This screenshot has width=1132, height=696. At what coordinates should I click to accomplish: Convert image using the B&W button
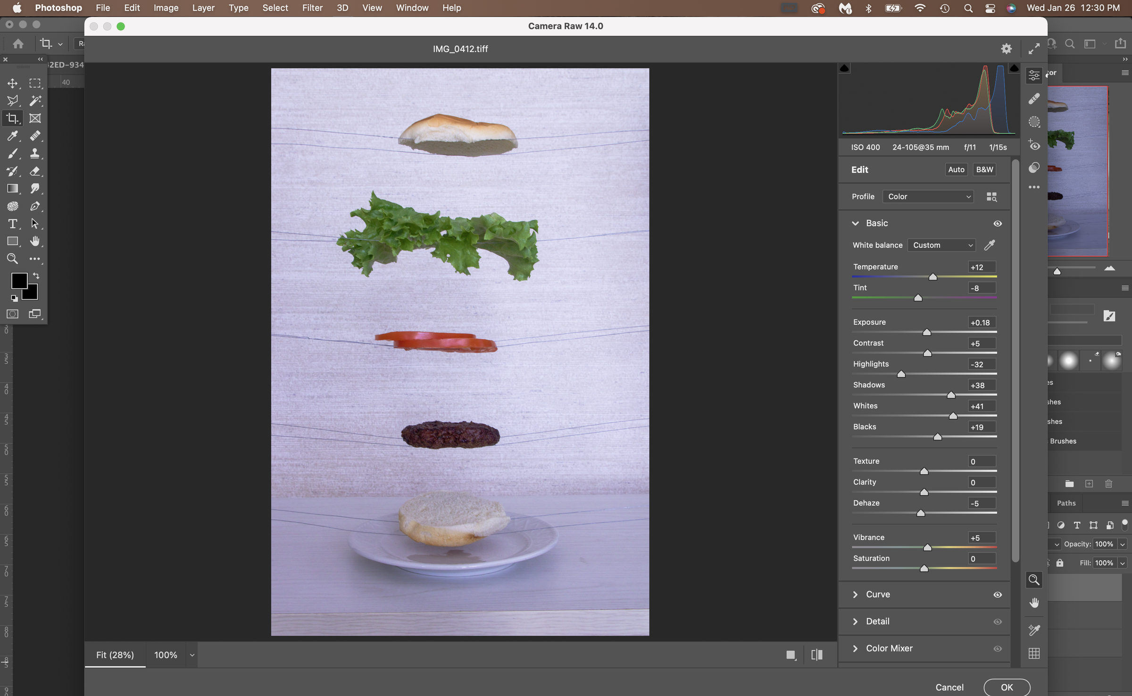pyautogui.click(x=984, y=169)
